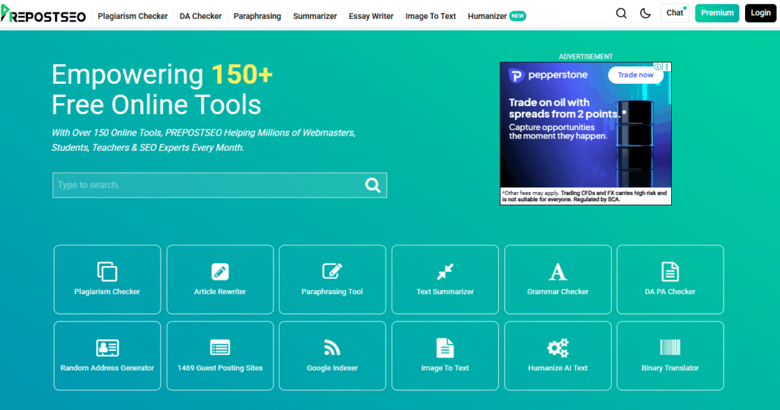The height and width of the screenshot is (410, 780).
Task: Click the Type to search field
Action: click(x=219, y=185)
